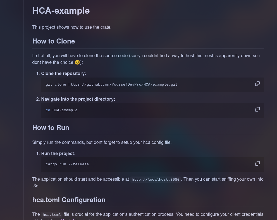The image size is (277, 220).
Task: Select the How to Run heading
Action: pos(51,128)
